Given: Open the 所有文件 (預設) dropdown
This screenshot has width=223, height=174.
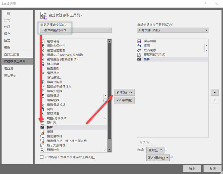Looking at the screenshot, I should pos(173,30).
